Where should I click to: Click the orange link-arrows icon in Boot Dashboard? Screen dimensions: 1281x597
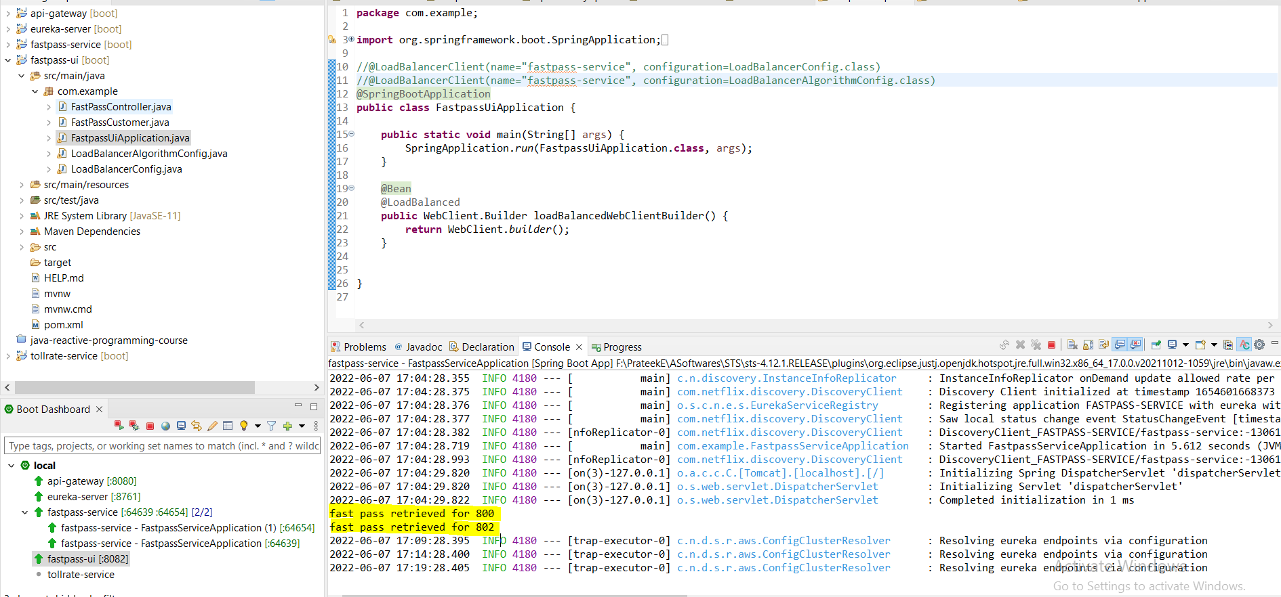click(197, 426)
